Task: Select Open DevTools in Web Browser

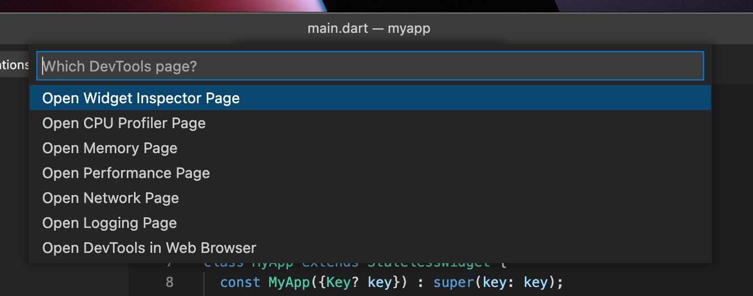Action: (370, 248)
